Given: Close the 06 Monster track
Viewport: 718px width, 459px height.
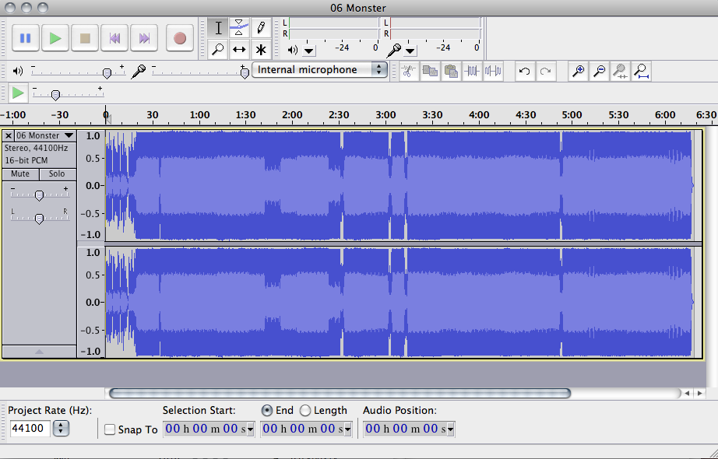Looking at the screenshot, I should tap(9, 135).
